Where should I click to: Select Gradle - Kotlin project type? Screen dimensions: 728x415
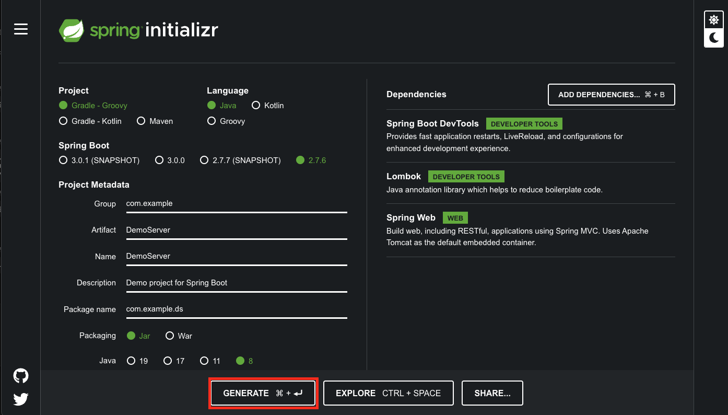tap(90, 121)
